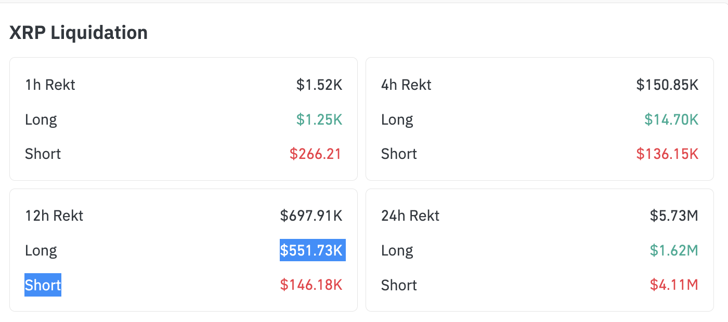Click the 4h Rekt label

point(406,85)
